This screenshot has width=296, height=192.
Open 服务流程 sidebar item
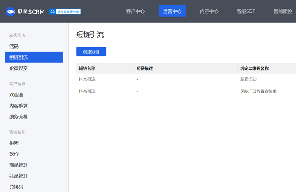pyautogui.click(x=19, y=117)
